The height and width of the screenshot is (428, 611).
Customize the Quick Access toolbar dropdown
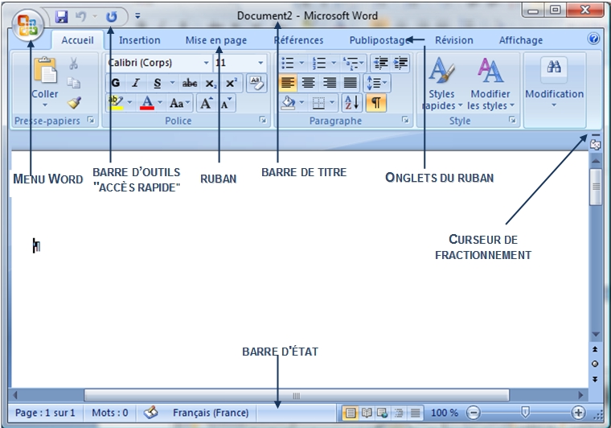click(x=137, y=16)
